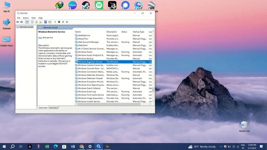Select the Windows Error Reporting Service row

[113, 85]
